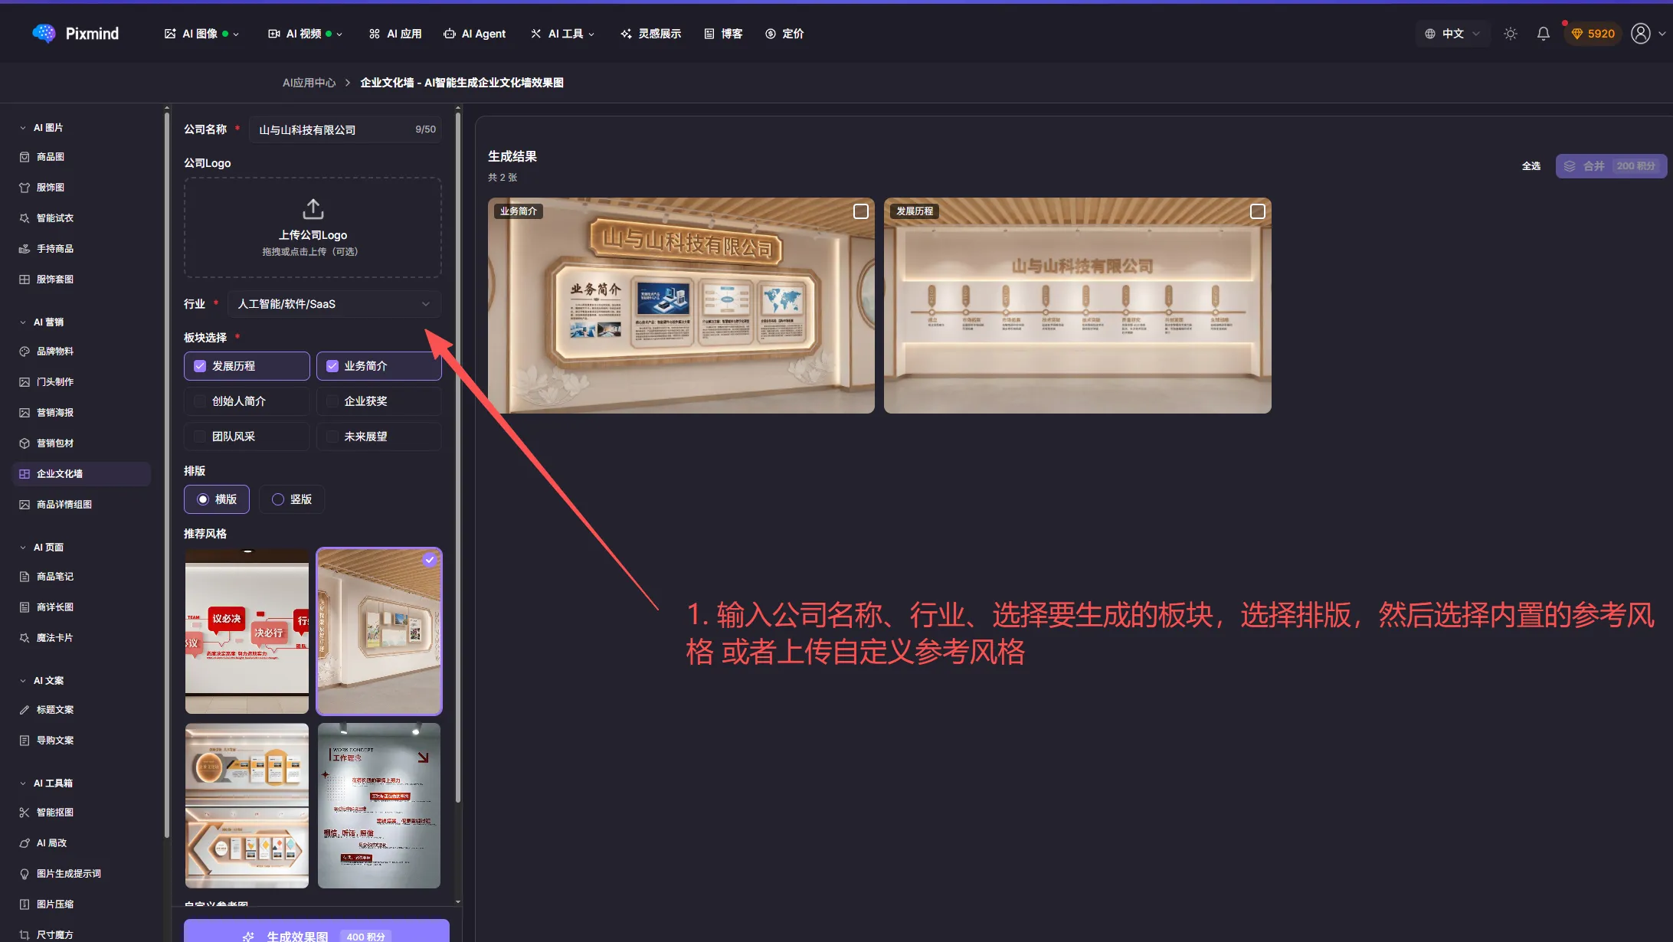Open user account avatar icon

1640,34
